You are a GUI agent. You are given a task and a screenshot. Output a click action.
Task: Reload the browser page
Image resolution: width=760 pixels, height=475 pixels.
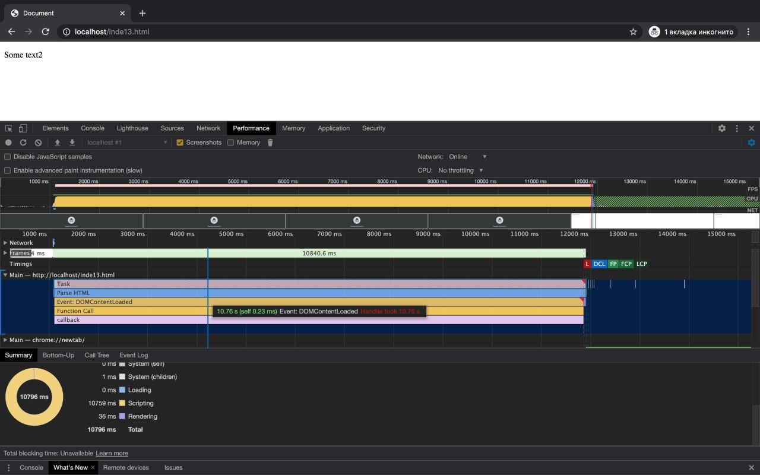click(45, 31)
